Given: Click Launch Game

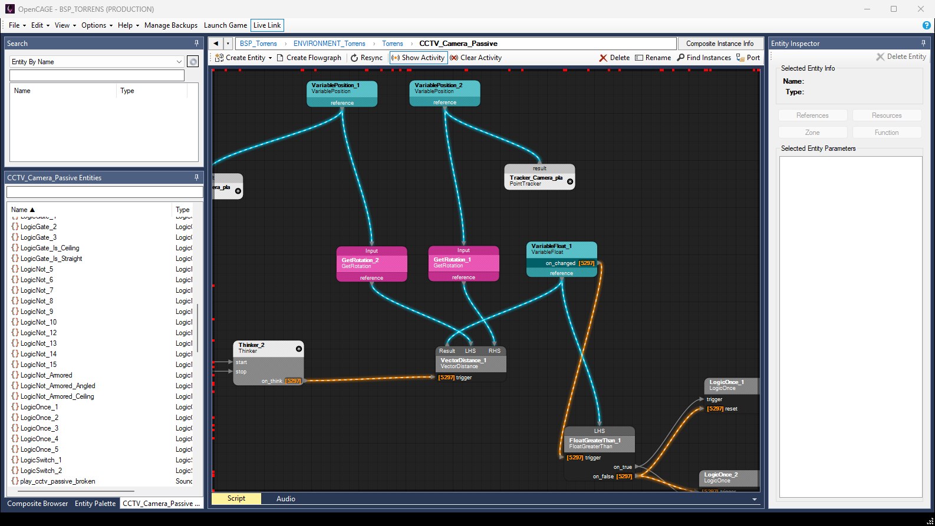Looking at the screenshot, I should coord(225,25).
